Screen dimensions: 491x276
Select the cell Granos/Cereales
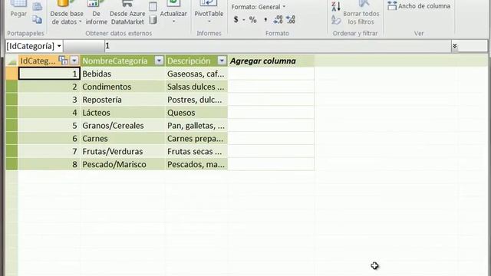123,126
